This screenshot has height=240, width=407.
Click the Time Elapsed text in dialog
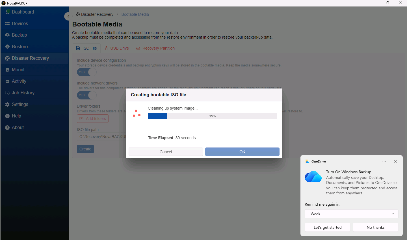coord(172,138)
